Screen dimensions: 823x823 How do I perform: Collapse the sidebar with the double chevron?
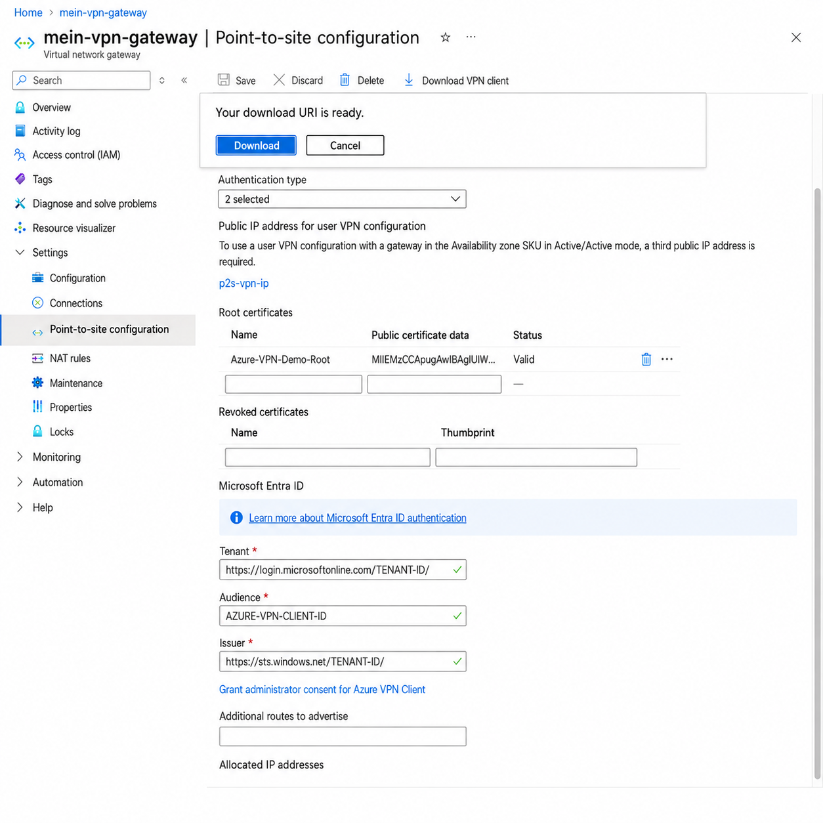point(184,80)
